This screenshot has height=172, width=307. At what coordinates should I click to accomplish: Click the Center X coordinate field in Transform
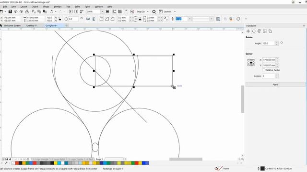point(269,60)
